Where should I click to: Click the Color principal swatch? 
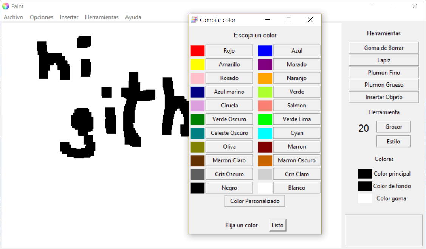tap(364, 174)
